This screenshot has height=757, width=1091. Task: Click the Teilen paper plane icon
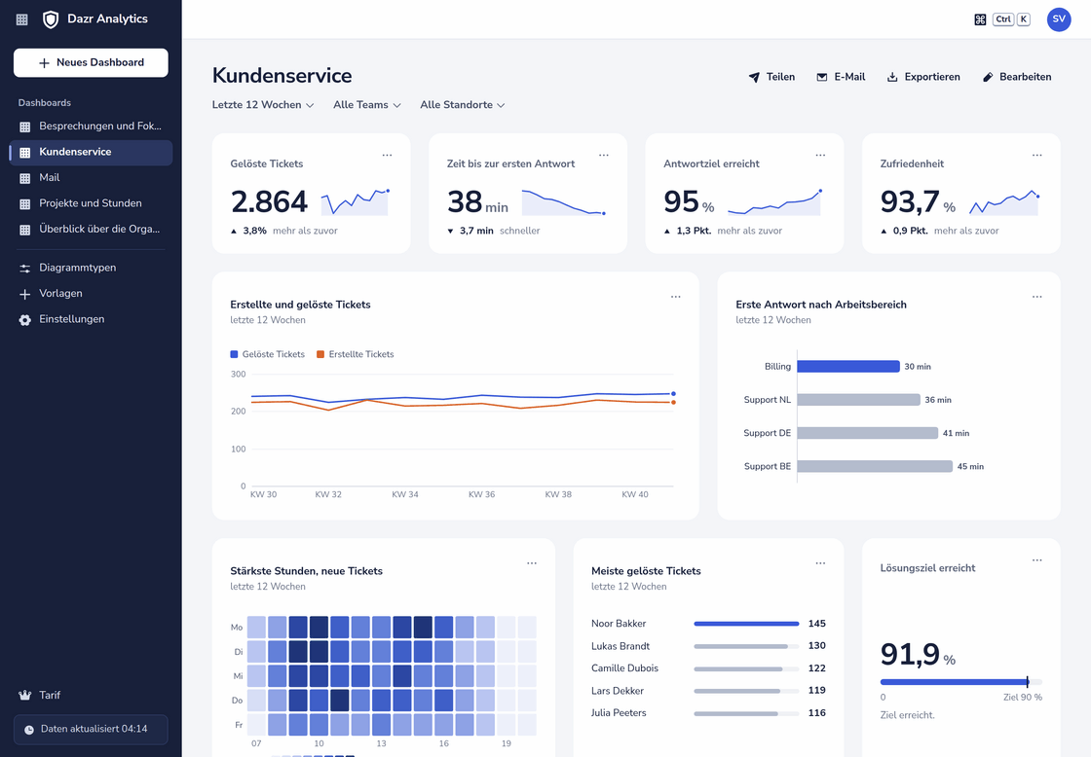click(x=754, y=77)
